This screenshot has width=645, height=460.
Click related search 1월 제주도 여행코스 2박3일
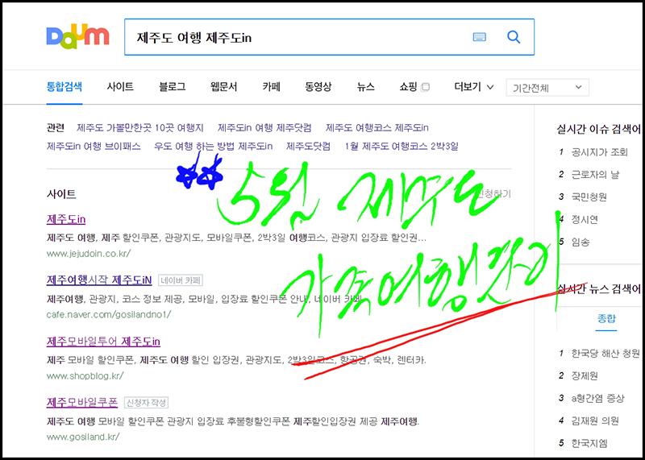[402, 146]
